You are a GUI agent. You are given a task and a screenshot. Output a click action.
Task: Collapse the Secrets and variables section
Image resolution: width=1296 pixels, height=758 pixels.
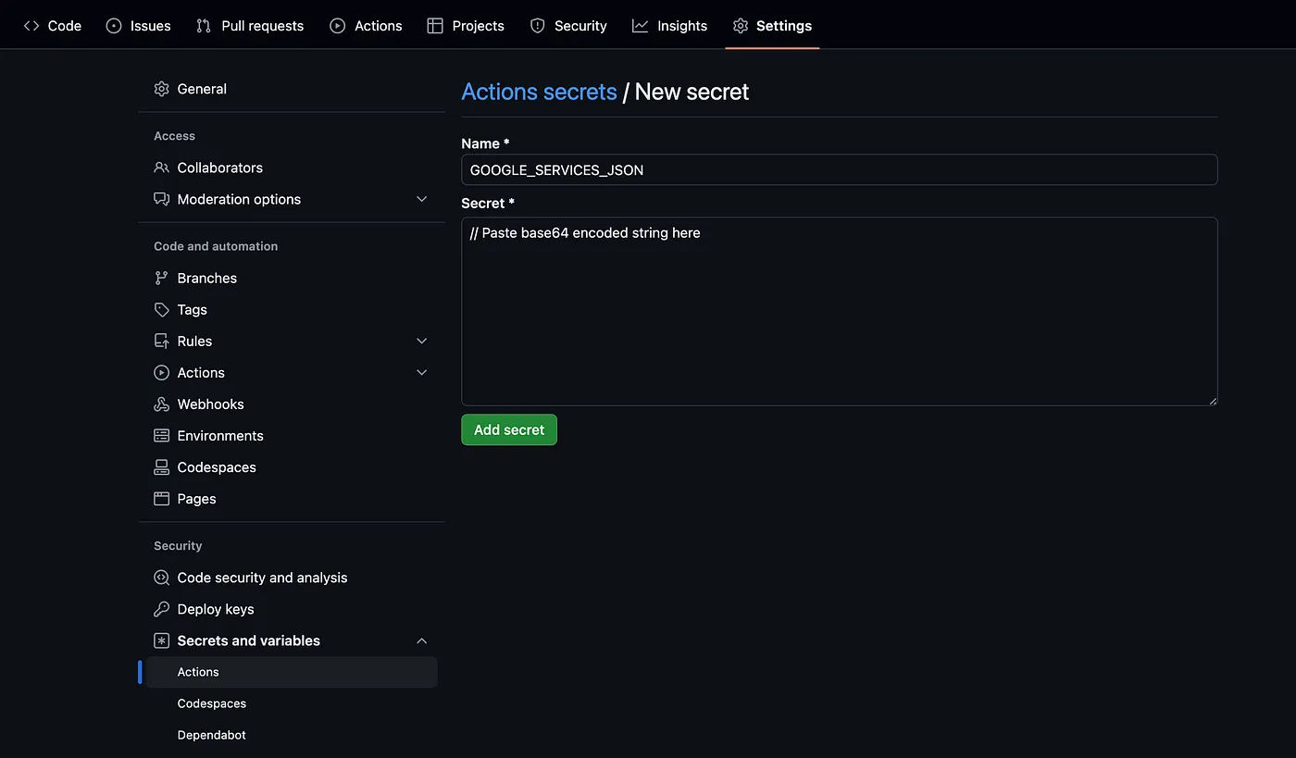coord(422,640)
